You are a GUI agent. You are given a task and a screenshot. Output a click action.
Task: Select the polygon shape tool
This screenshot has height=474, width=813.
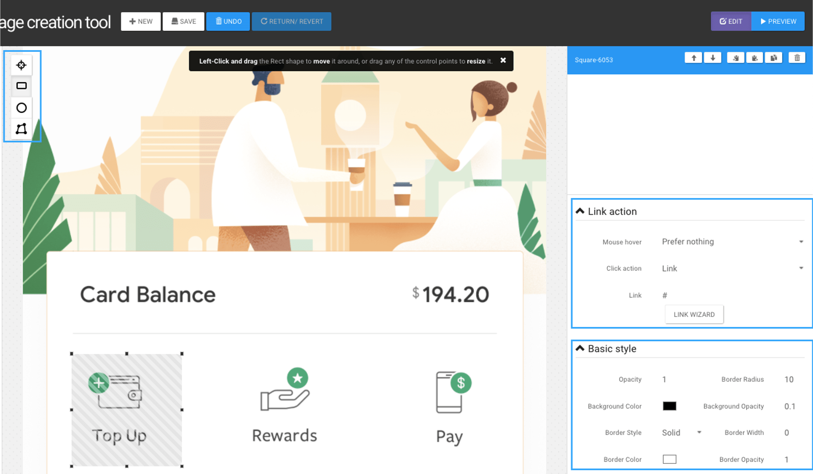pyautogui.click(x=21, y=129)
